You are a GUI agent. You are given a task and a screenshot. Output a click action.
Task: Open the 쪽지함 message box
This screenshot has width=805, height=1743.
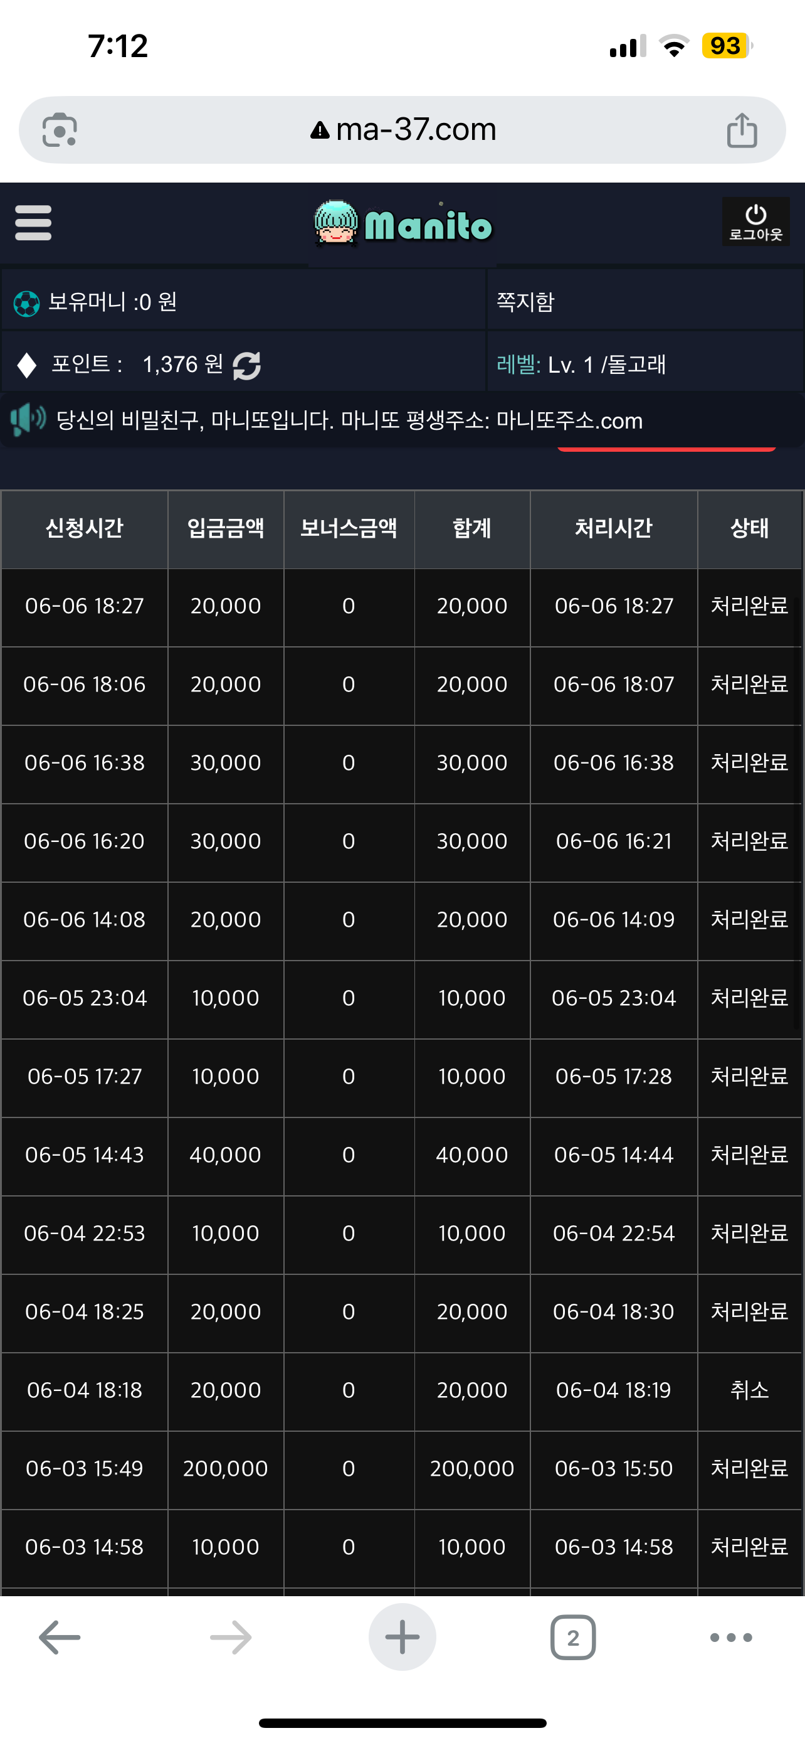[525, 302]
